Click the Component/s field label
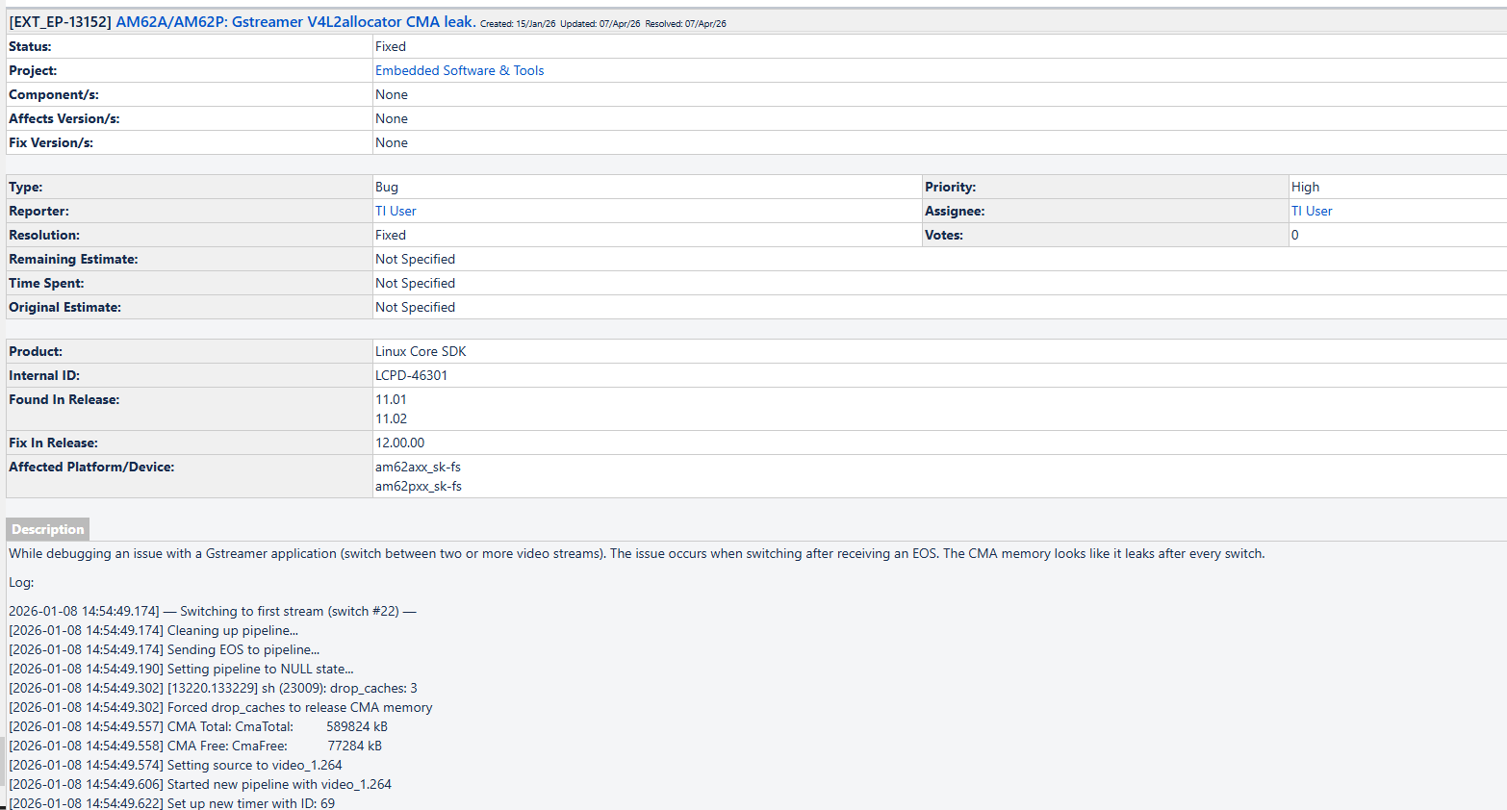Screen dimensions: 1507x810 point(54,94)
